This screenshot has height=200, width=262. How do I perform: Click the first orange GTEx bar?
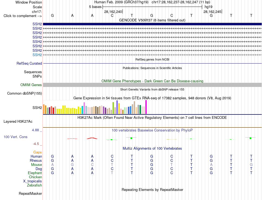click(44, 109)
